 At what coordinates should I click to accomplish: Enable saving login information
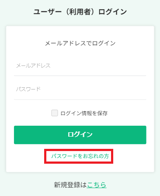(x=55, y=113)
